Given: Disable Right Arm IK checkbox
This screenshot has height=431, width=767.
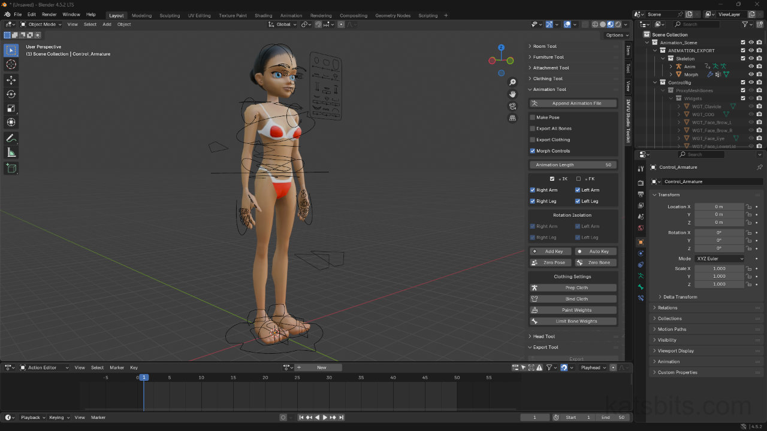Looking at the screenshot, I should (533, 190).
